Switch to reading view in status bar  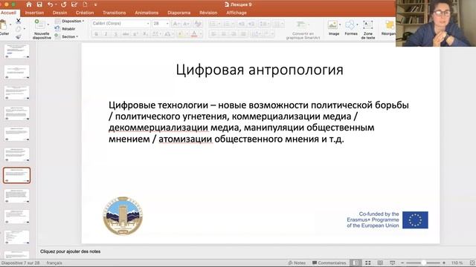pyautogui.click(x=380, y=263)
